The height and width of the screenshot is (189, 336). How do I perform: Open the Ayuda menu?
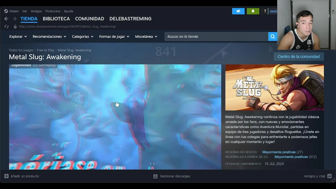pyautogui.click(x=69, y=11)
